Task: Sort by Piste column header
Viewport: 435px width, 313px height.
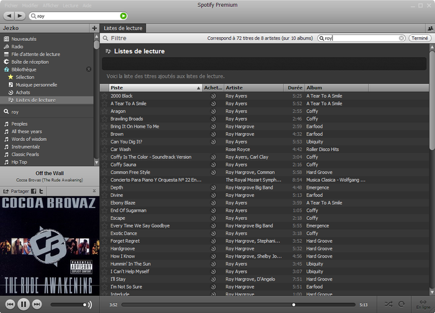Action: pos(155,88)
